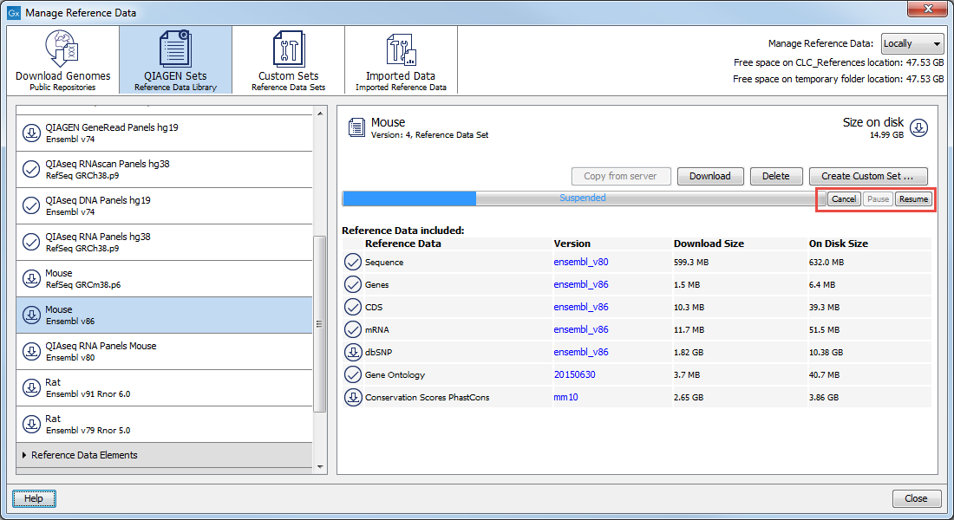Click Gene Ontology row checkmark icon
954x520 pixels.
tap(353, 374)
